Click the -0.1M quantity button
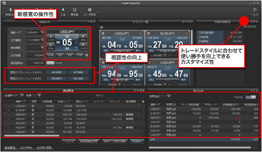Viewport: 262px width, 152px height. point(50,55)
